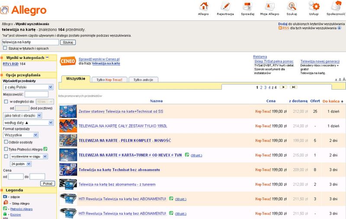Click the Cena do input field
Viewport: 346px width, 219px height.
pyautogui.click(x=37, y=176)
